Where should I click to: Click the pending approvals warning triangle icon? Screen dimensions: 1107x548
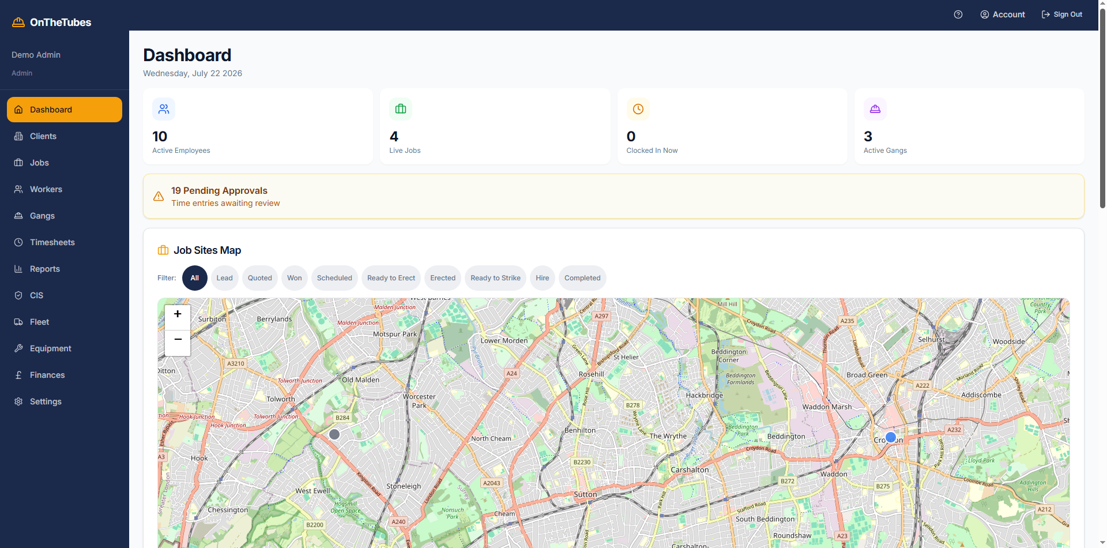[159, 197]
